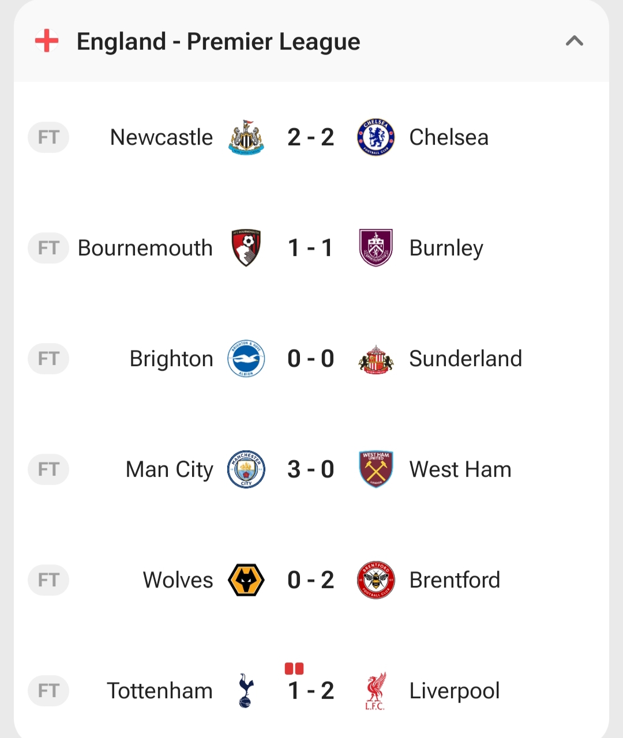
Task: Open the Newcastle 2 - 2 score
Action: 310,137
